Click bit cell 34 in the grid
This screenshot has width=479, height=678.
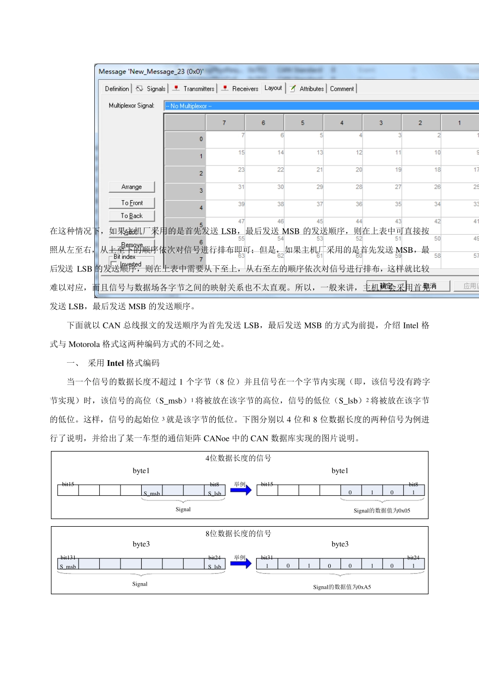(x=422, y=208)
